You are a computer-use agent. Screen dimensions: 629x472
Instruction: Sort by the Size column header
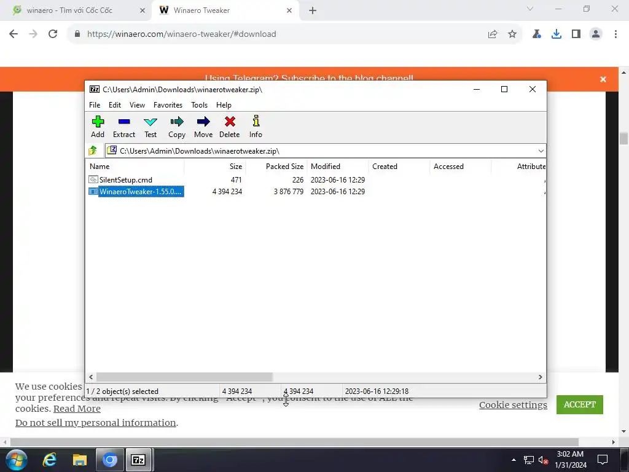coord(215,166)
